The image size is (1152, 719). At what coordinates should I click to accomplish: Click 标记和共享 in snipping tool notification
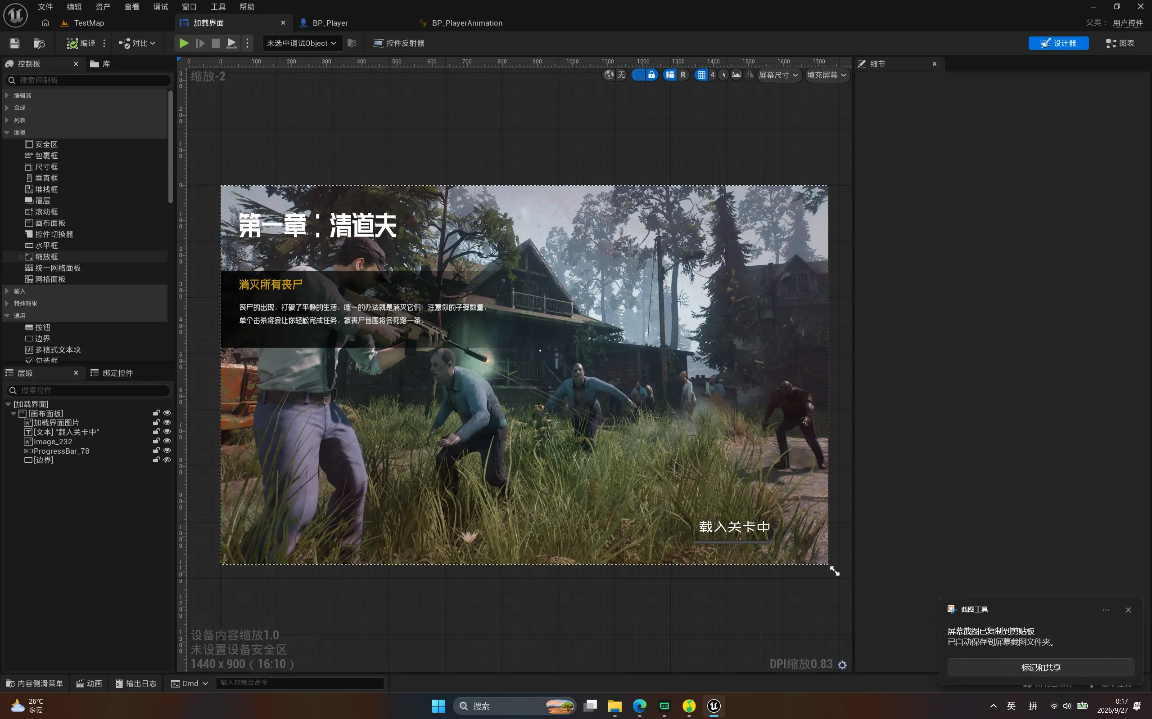[x=1041, y=668]
